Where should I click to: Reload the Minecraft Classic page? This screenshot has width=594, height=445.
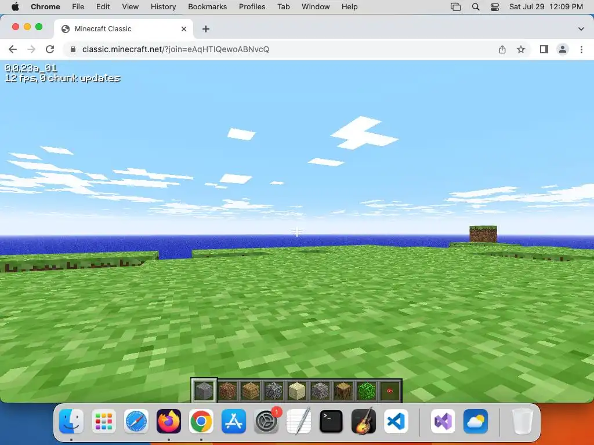pos(50,49)
